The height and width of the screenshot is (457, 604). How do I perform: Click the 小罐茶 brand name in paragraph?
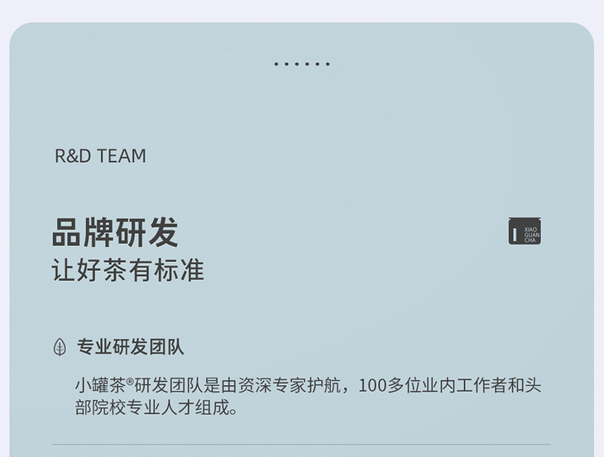(x=100, y=385)
